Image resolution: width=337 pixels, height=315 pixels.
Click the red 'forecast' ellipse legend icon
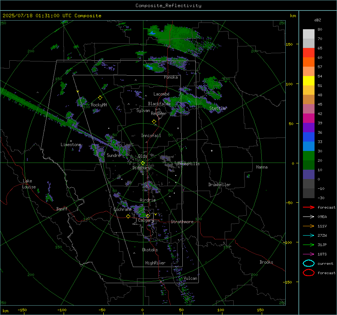click(x=309, y=273)
